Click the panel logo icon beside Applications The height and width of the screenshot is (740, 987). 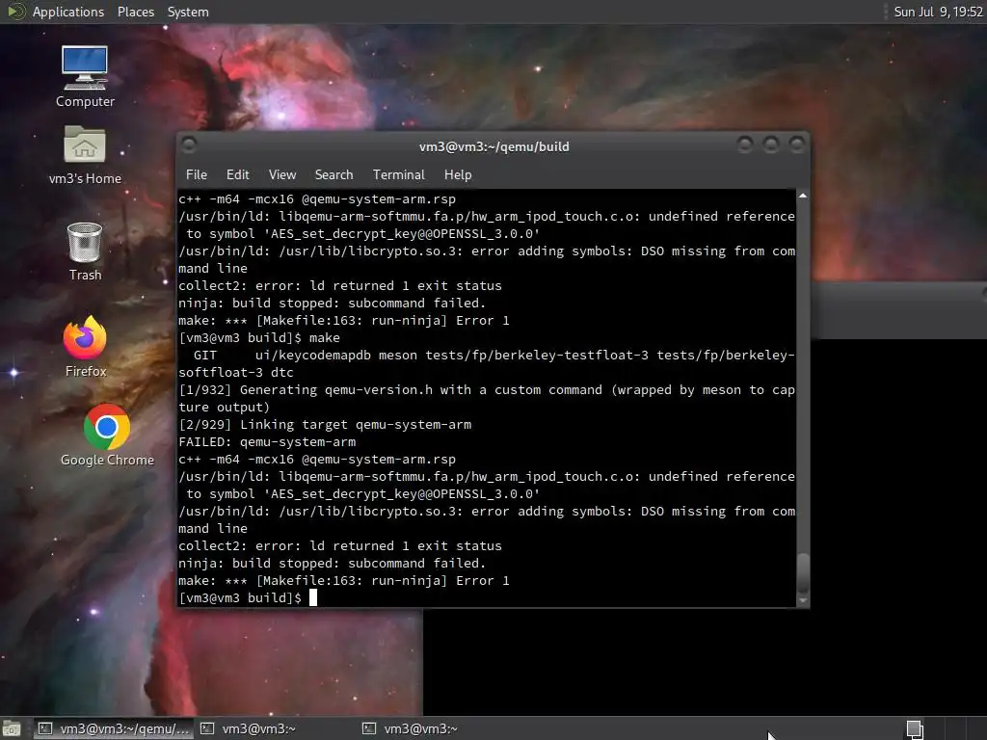[x=15, y=12]
